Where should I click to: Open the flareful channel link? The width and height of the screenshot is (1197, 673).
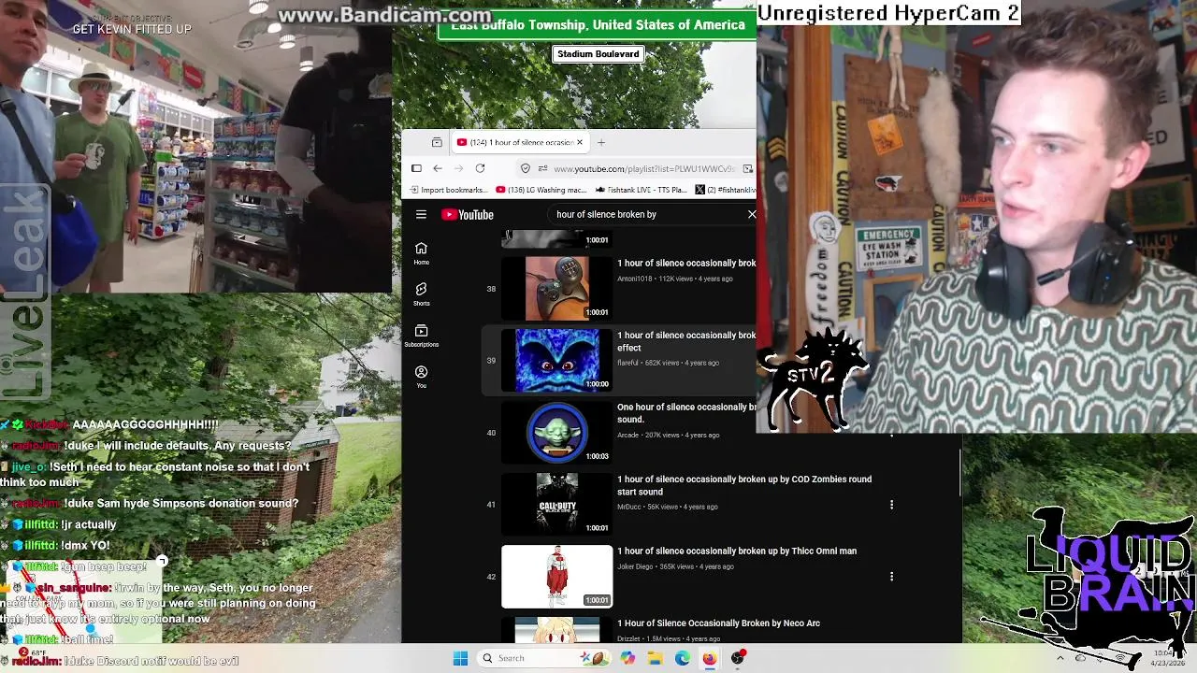coord(627,363)
